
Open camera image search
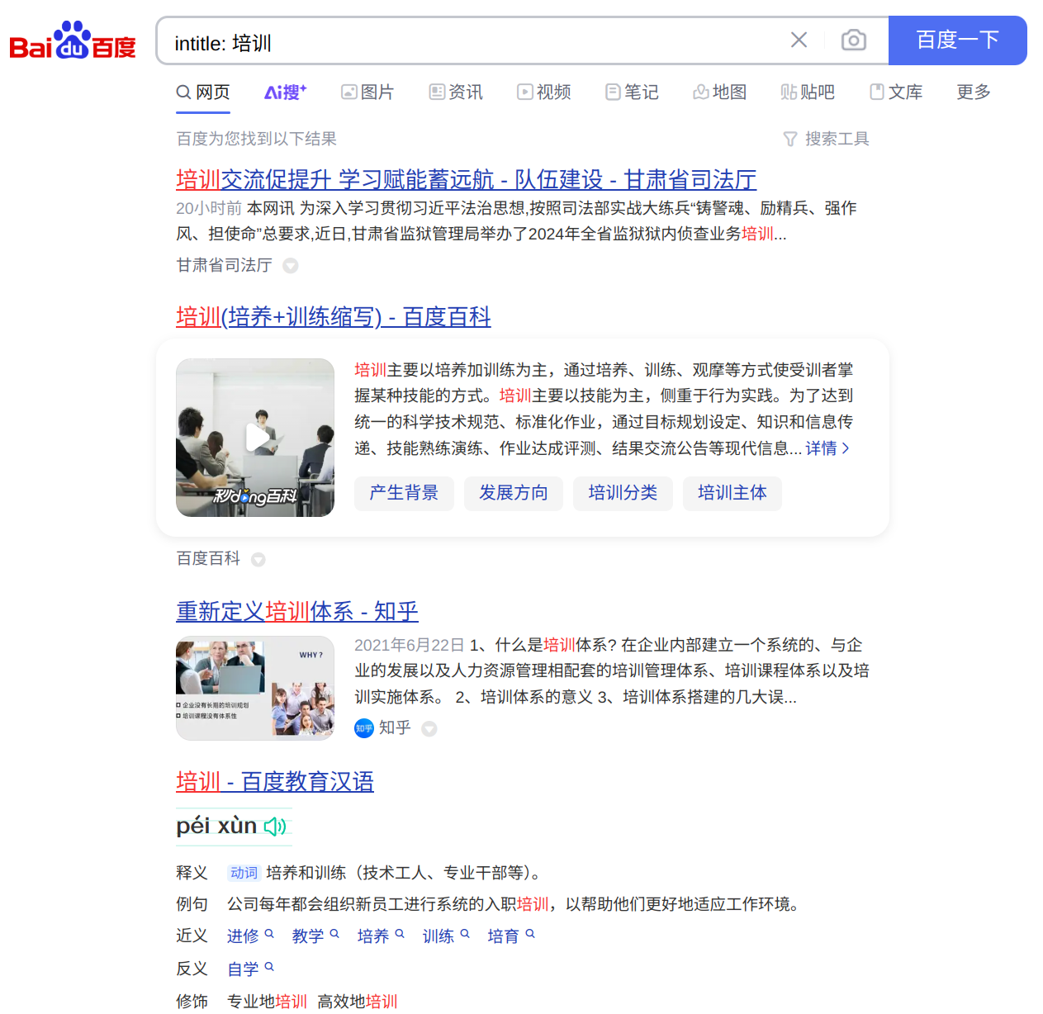pyautogui.click(x=853, y=40)
